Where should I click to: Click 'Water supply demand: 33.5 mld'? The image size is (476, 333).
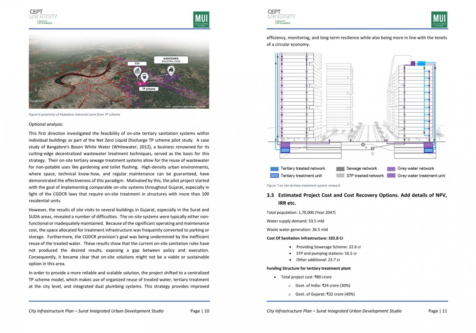click(x=295, y=221)
